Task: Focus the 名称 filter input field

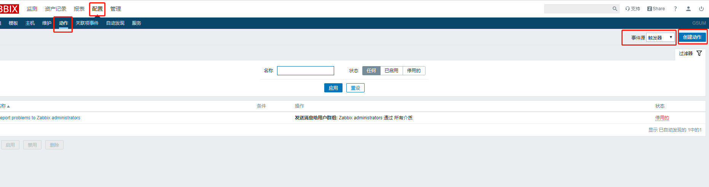Action: click(x=306, y=71)
